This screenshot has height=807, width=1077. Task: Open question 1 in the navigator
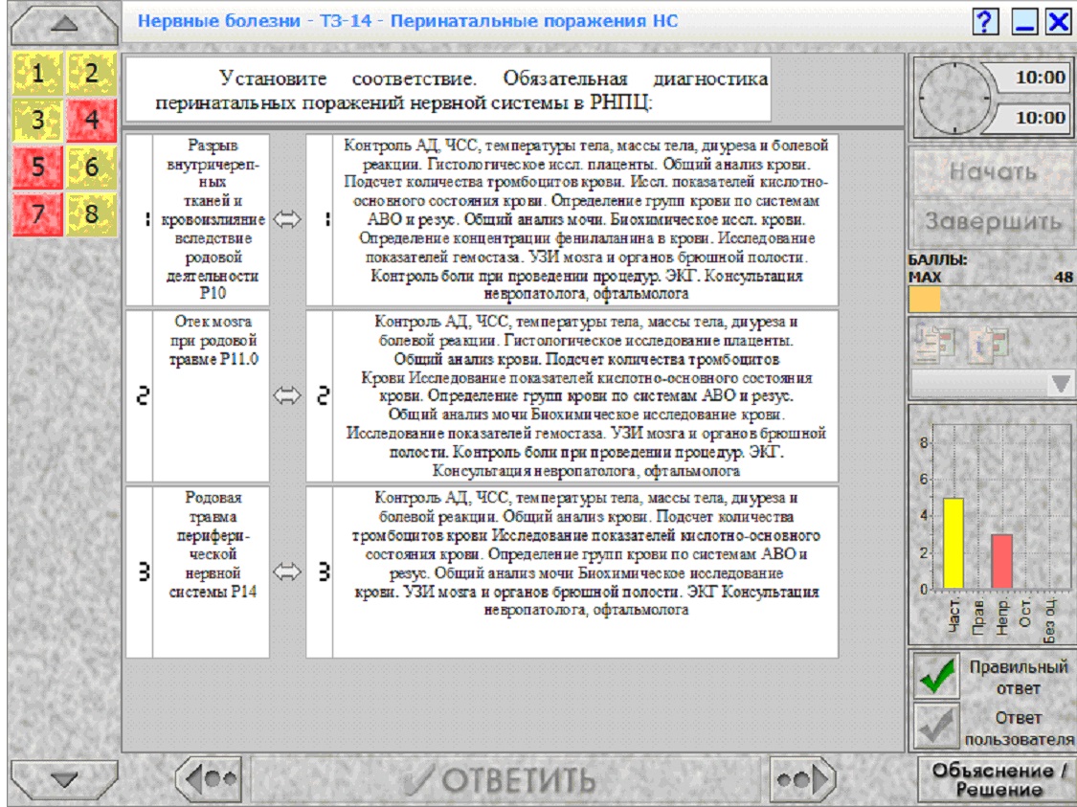[x=37, y=73]
